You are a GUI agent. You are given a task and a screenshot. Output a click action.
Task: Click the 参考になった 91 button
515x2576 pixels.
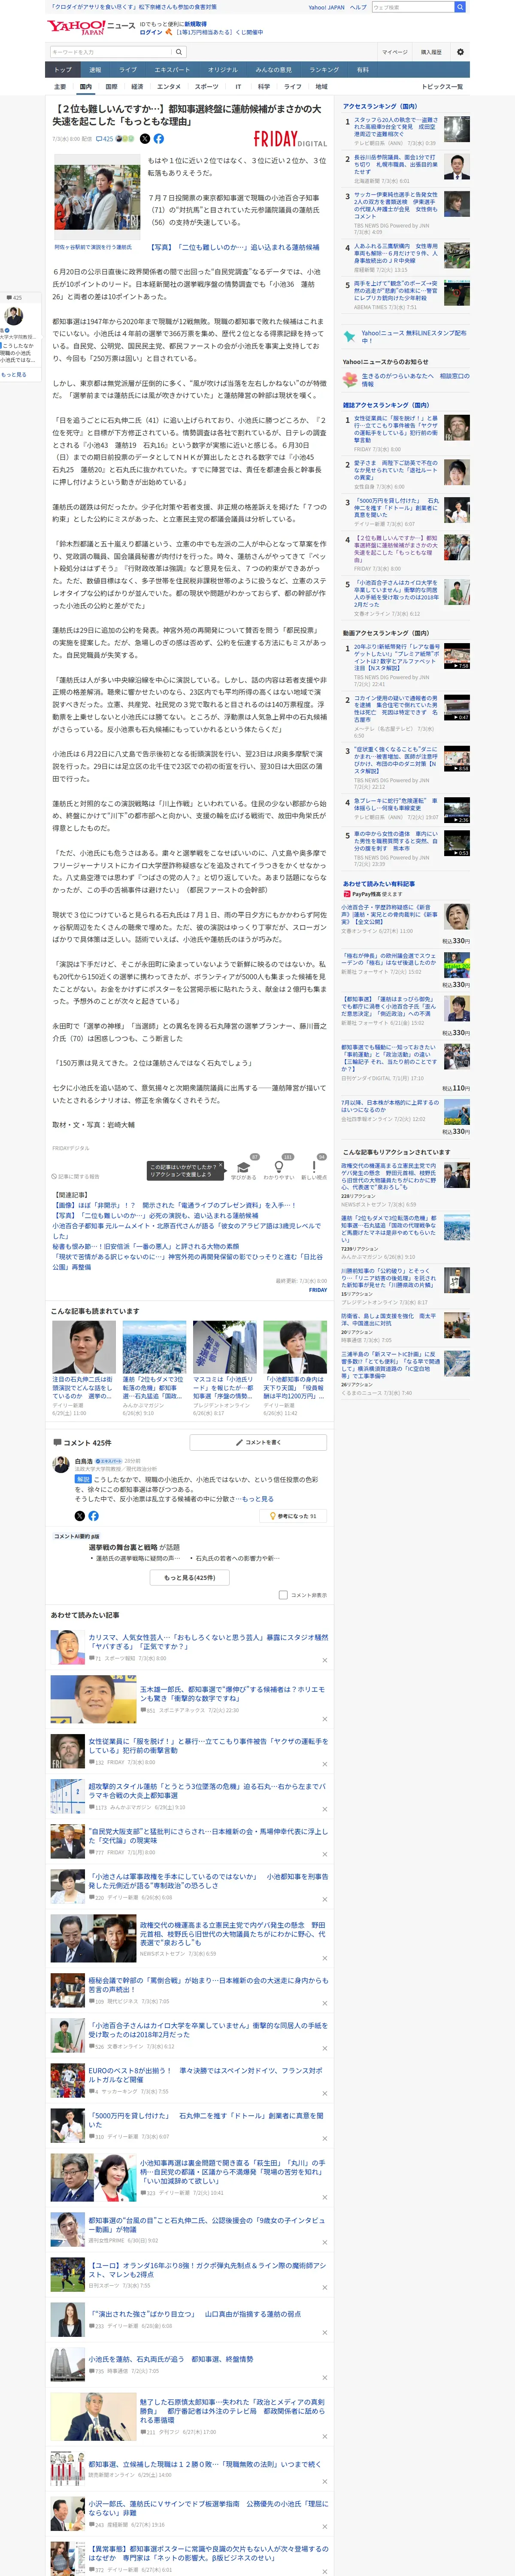point(293,1516)
